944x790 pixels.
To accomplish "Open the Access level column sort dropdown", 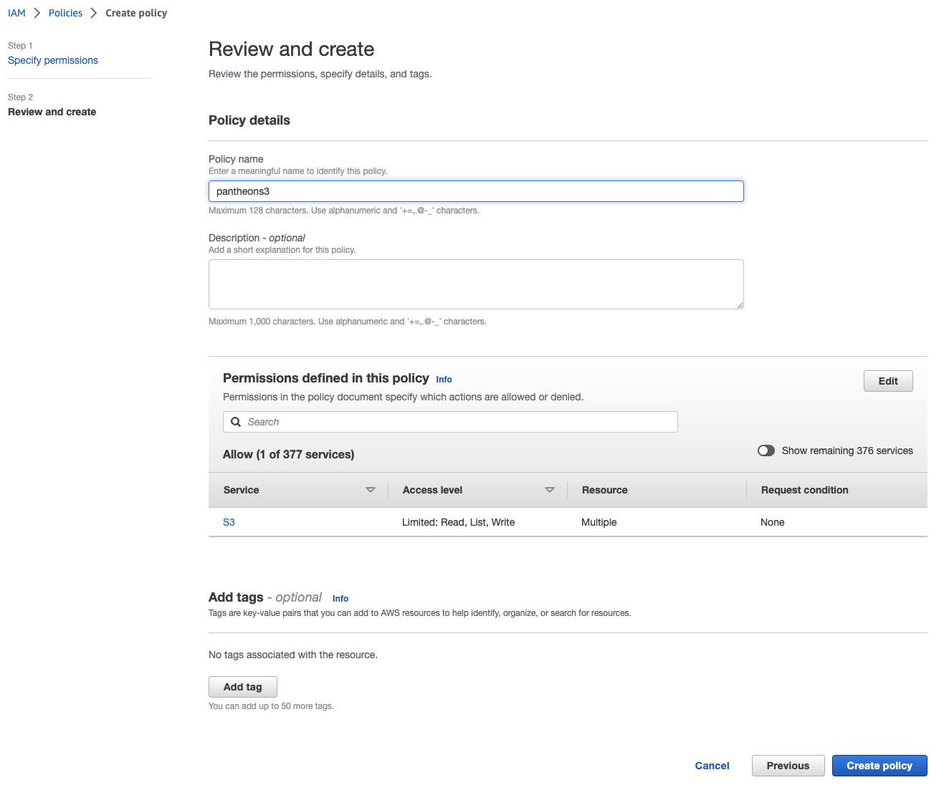I will click(x=550, y=490).
